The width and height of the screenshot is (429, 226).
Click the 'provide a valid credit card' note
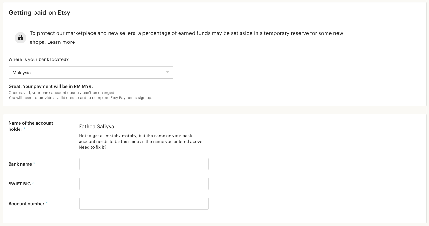pos(80,98)
